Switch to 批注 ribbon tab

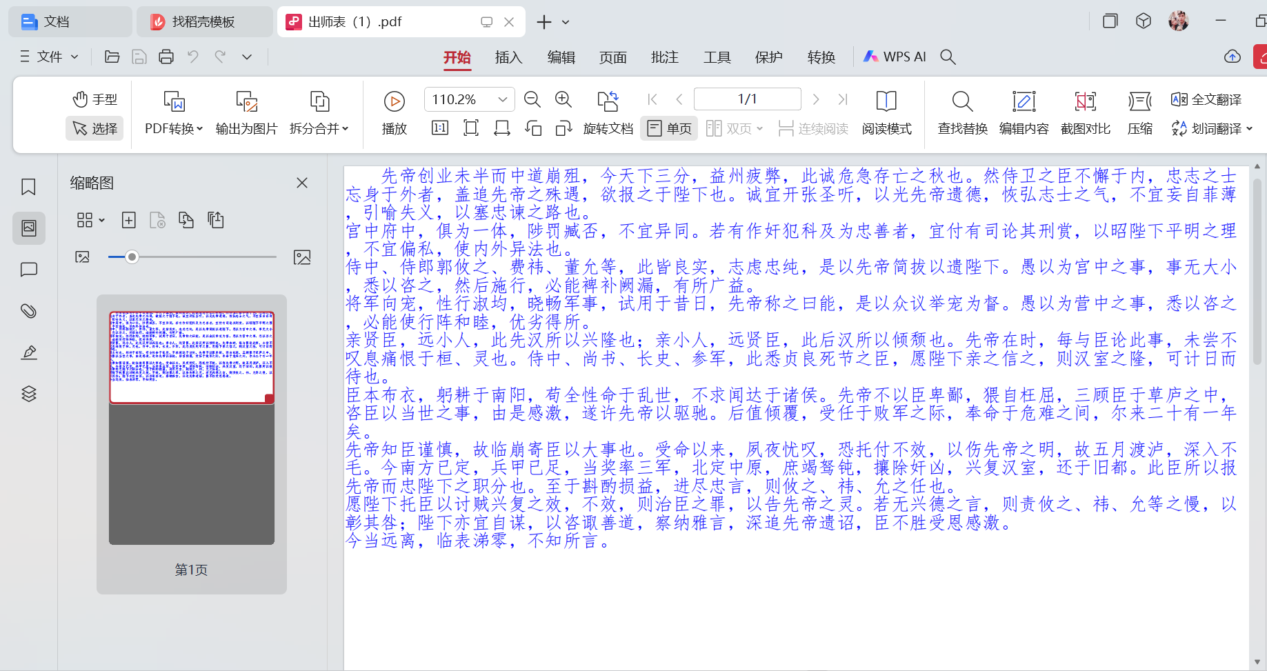coord(665,57)
